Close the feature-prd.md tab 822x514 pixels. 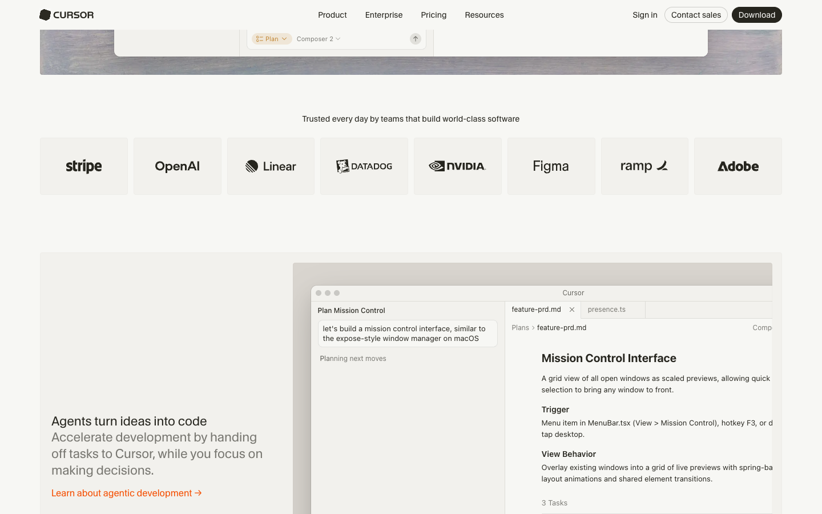pos(572,310)
